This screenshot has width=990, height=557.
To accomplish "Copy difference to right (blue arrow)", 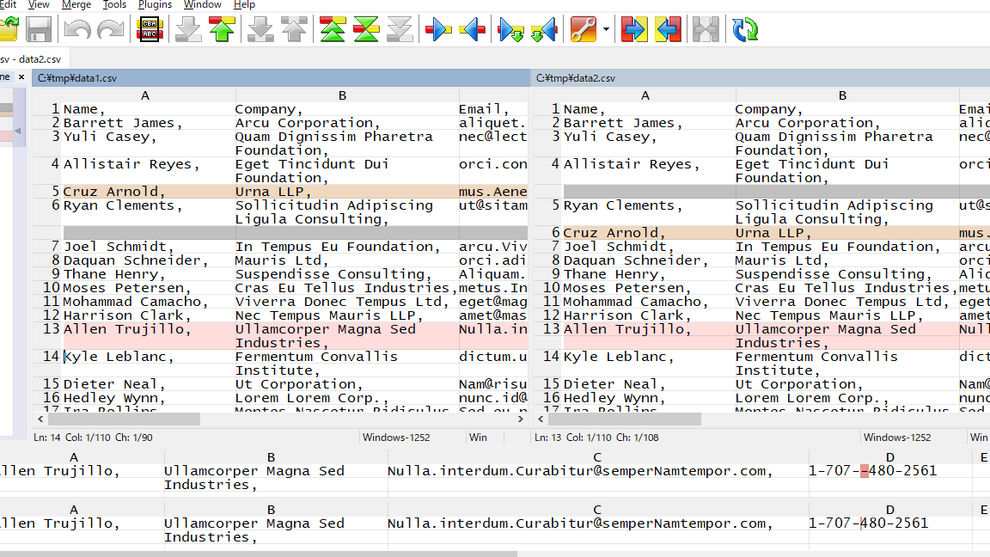I will (x=439, y=30).
